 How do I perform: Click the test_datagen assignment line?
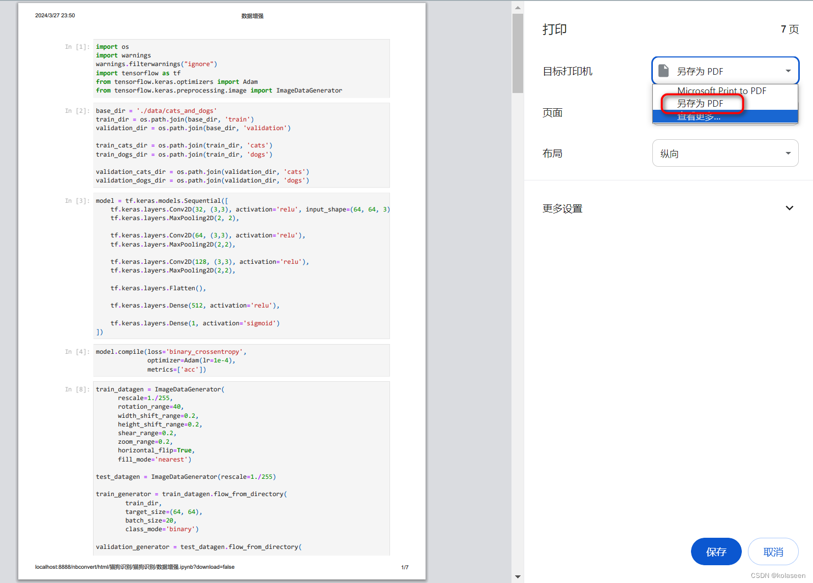186,477
